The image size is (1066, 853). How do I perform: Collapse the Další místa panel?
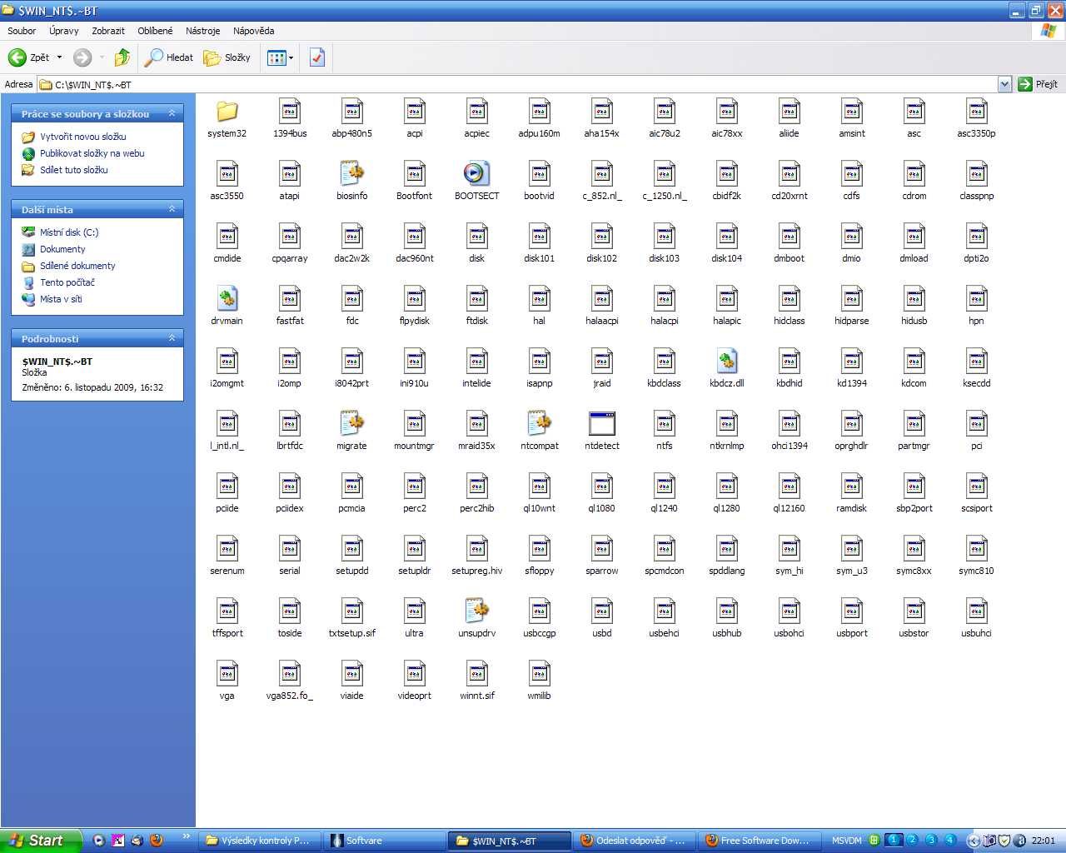(x=172, y=209)
